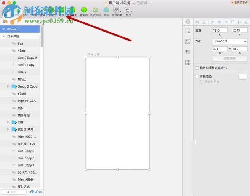Click the missing fonts (丢失的字体) notice

pyautogui.click(x=239, y=3)
